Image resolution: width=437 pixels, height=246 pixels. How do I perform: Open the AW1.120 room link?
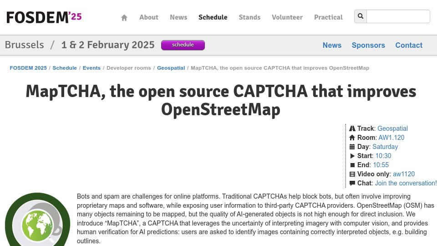pyautogui.click(x=391, y=138)
